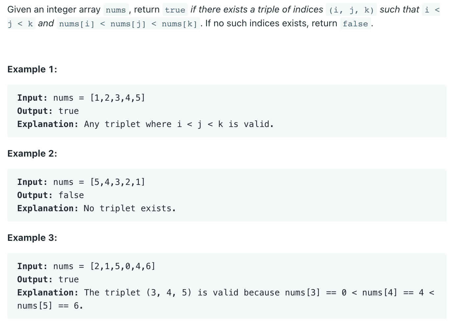The height and width of the screenshot is (329, 454).
Task: Click the 'Example 2:' heading
Action: tap(32, 154)
